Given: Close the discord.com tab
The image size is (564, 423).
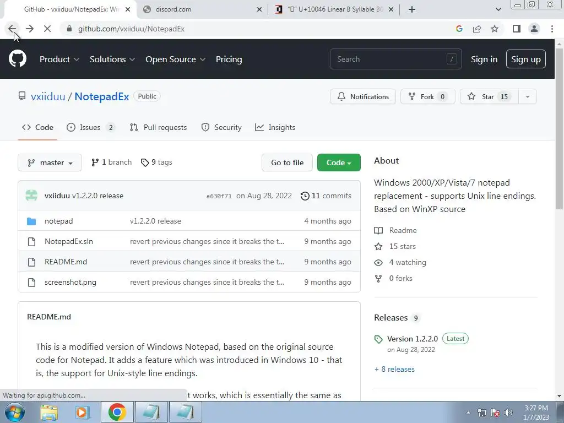Looking at the screenshot, I should [x=259, y=9].
